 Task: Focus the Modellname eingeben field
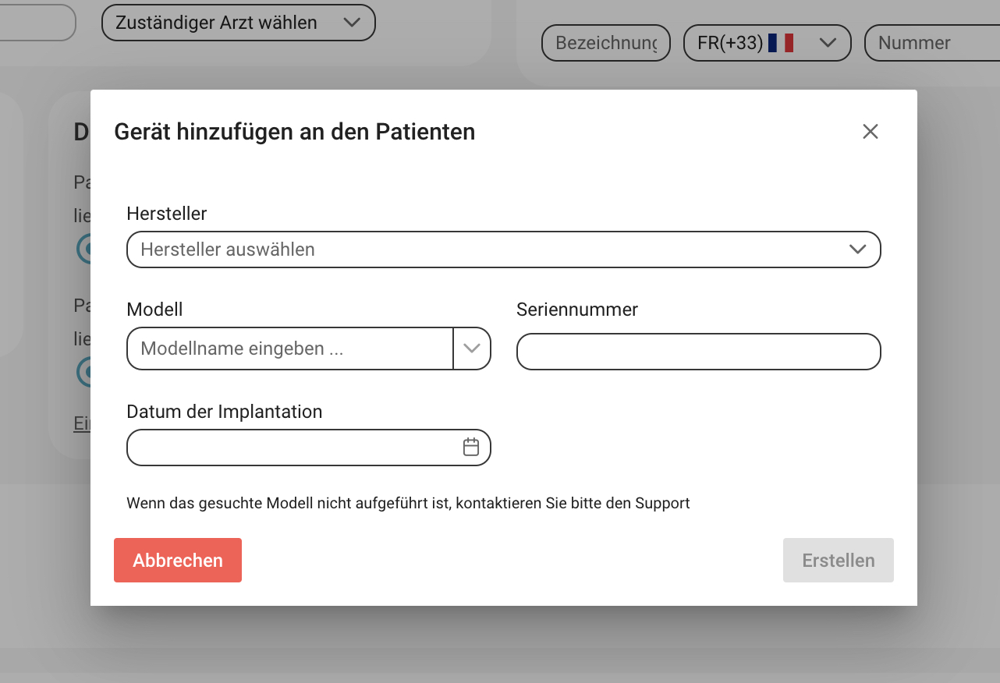[x=290, y=349]
